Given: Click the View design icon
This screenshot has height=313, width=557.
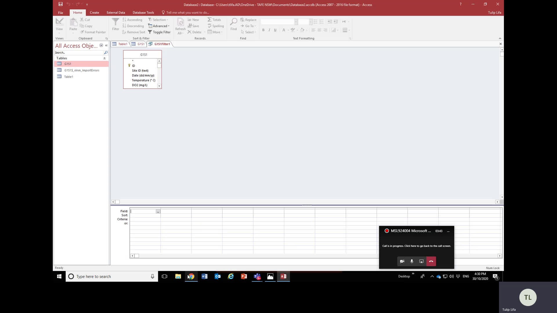Looking at the screenshot, I should point(59,22).
